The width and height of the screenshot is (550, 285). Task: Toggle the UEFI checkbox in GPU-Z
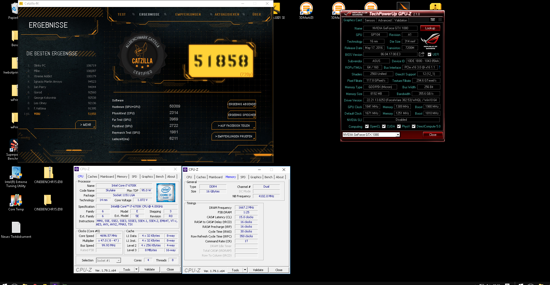(429, 54)
